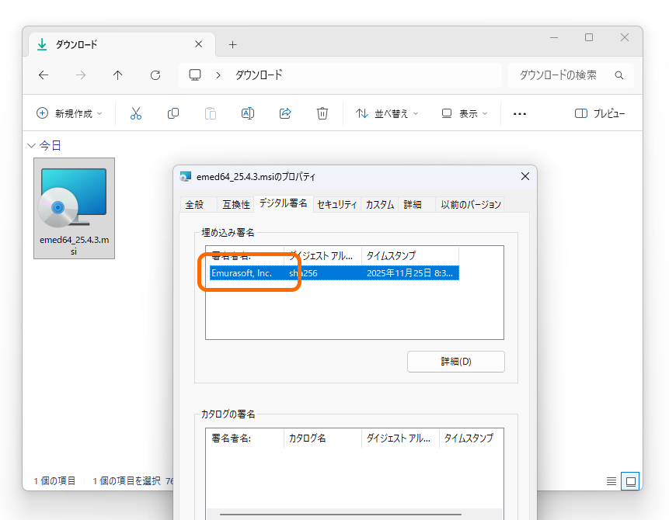Switch to details view in status bar
669x520 pixels.
click(611, 480)
